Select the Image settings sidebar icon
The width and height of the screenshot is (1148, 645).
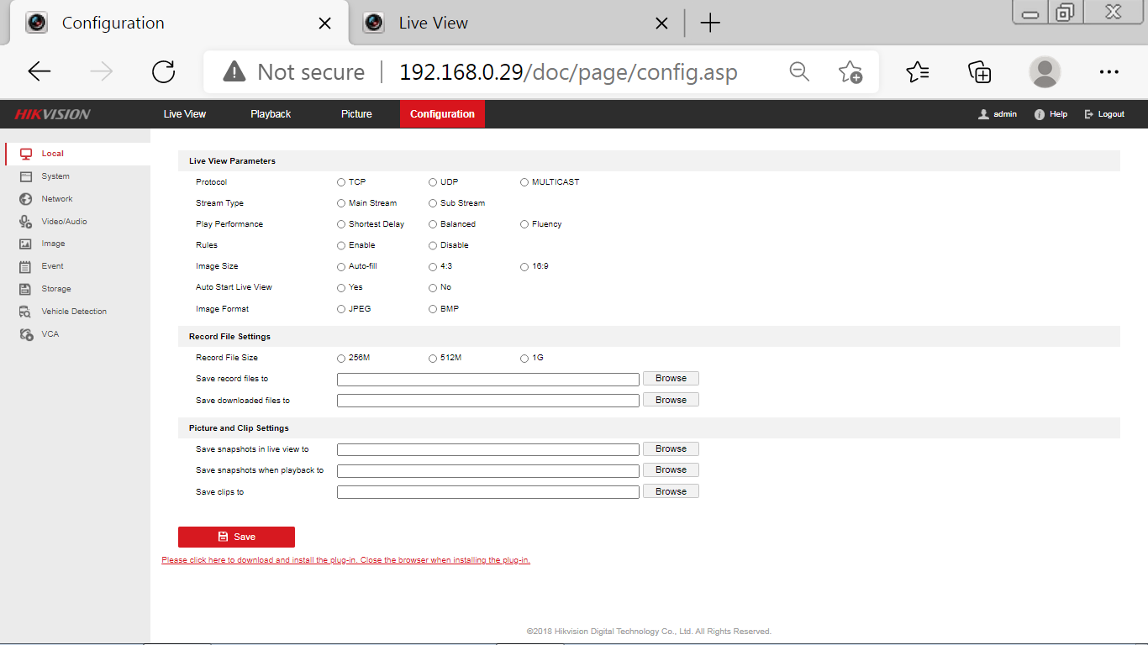click(x=26, y=244)
